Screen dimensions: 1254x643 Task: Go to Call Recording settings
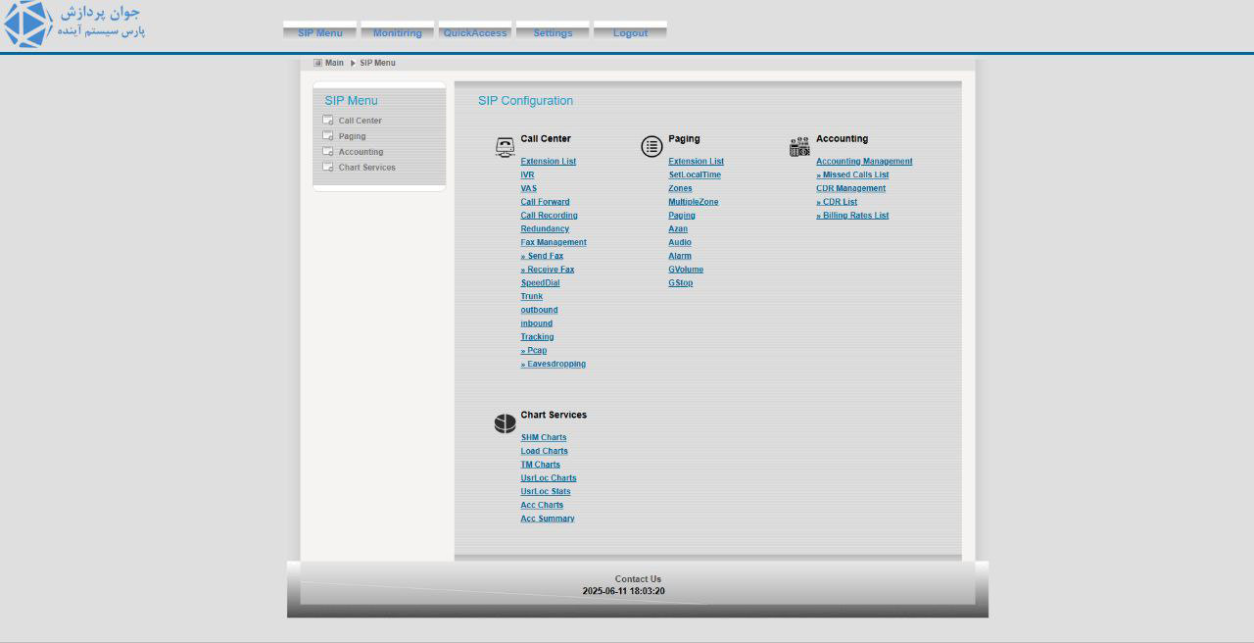click(x=549, y=216)
